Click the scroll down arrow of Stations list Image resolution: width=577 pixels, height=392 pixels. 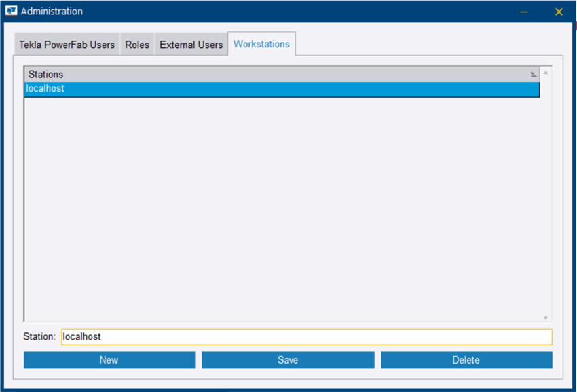coord(546,317)
